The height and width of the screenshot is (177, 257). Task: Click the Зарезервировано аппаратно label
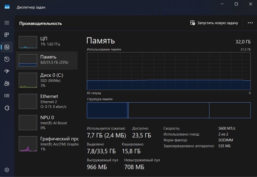tap(189, 146)
